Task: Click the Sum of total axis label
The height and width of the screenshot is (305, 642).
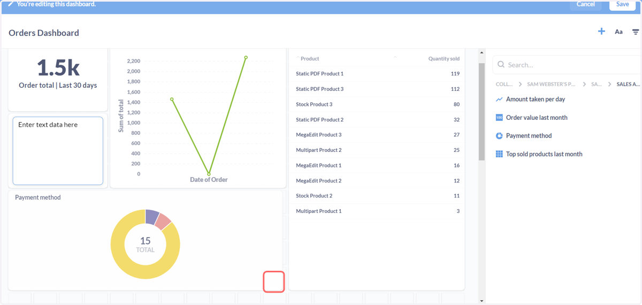Action: [121, 116]
